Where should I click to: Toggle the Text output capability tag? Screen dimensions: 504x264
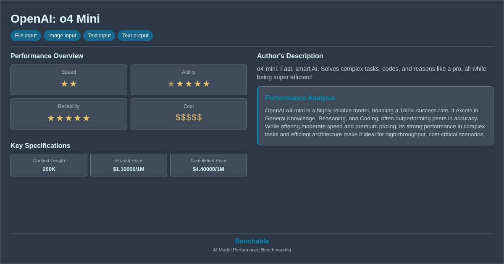click(x=135, y=36)
